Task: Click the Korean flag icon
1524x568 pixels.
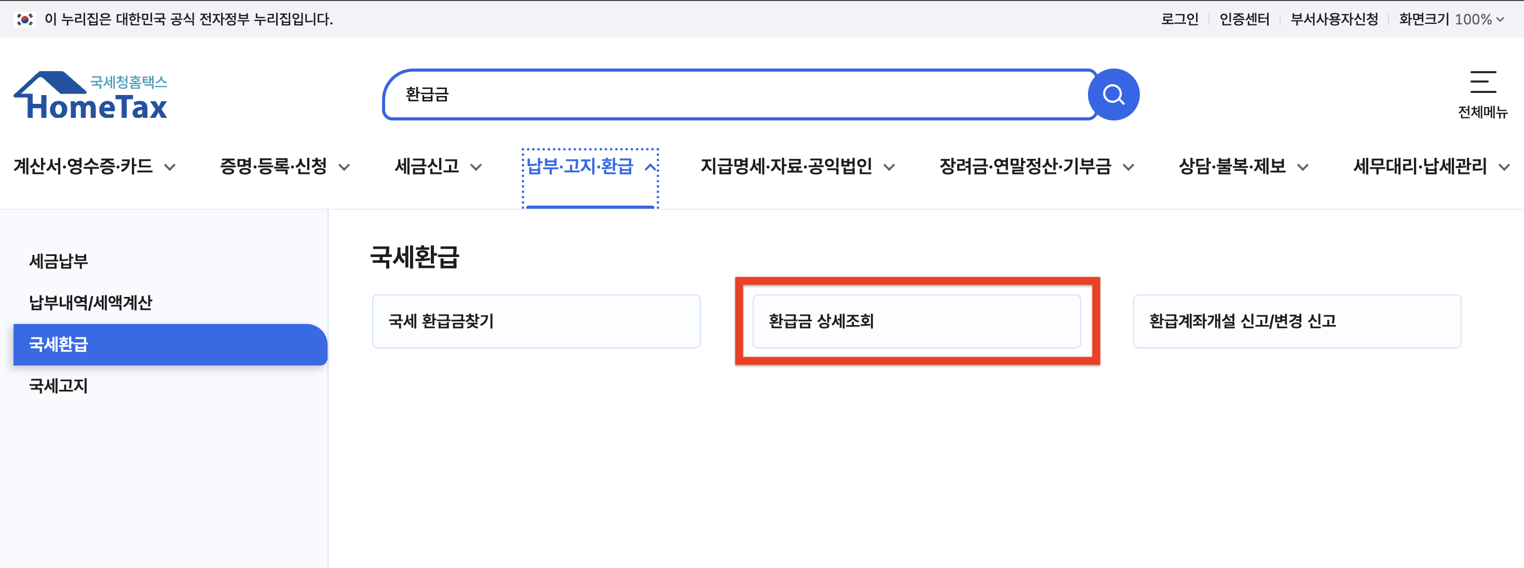Action: pyautogui.click(x=24, y=19)
